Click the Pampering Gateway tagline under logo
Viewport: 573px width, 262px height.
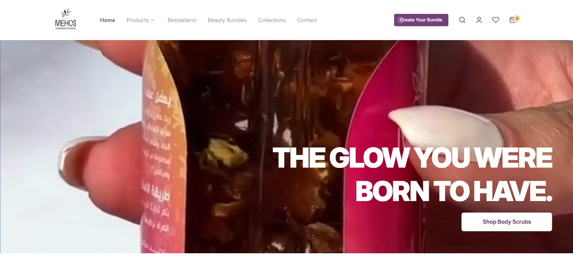(66, 29)
